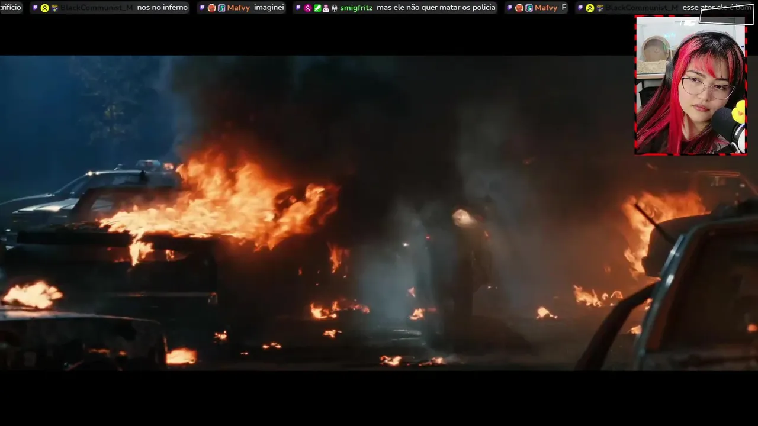Select the text "nos no inferno"
758x426 pixels.
pyautogui.click(x=162, y=8)
